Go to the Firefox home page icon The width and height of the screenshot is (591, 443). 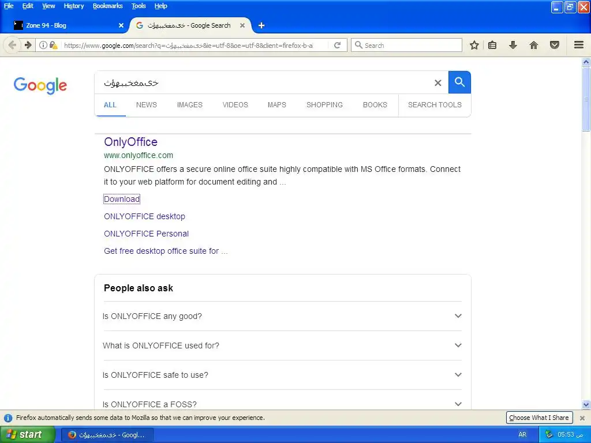click(534, 45)
